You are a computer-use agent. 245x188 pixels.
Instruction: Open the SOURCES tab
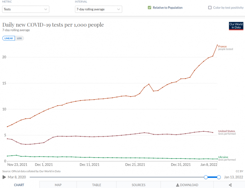[x=138, y=185]
